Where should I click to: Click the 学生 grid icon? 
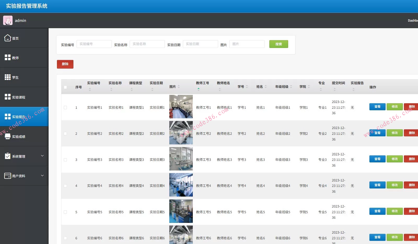click(x=8, y=77)
